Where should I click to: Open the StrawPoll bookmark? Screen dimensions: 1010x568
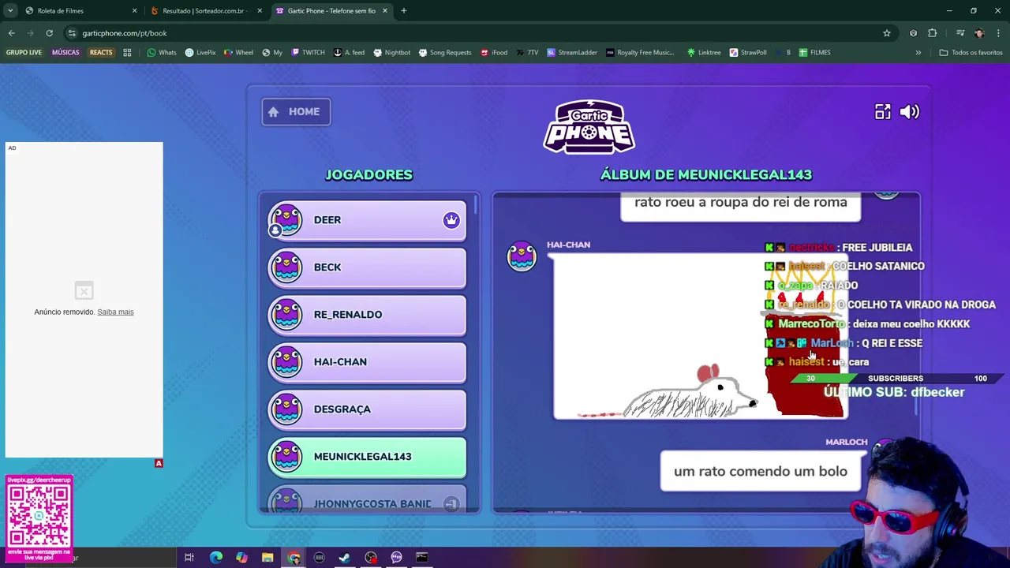748,53
